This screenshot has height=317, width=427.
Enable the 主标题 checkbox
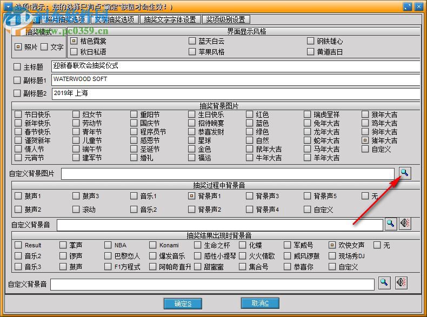pyautogui.click(x=17, y=66)
